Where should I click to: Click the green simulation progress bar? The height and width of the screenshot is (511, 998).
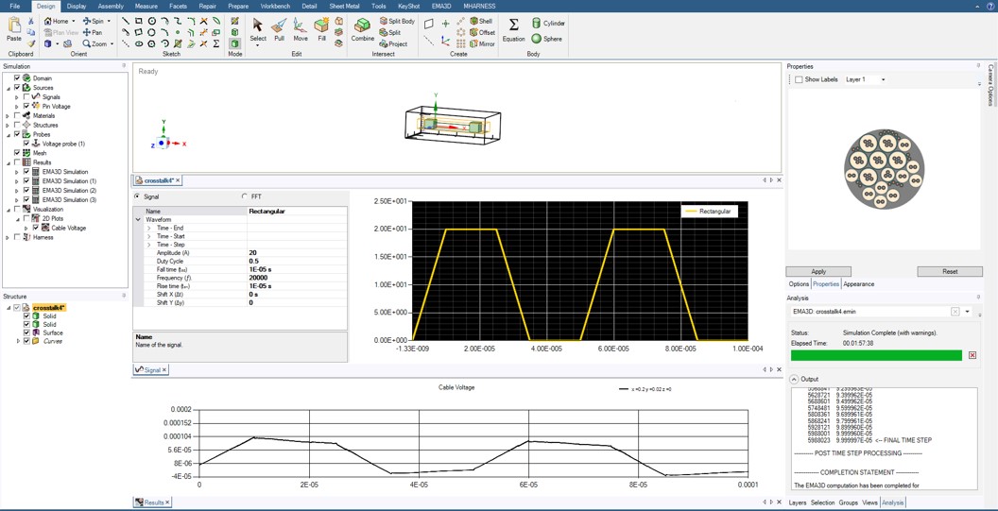876,355
